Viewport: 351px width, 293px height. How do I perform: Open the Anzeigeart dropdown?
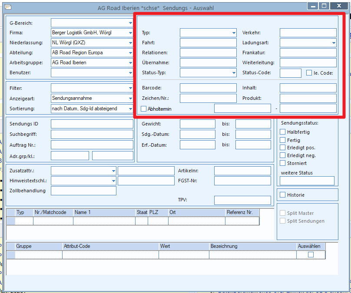coord(130,98)
